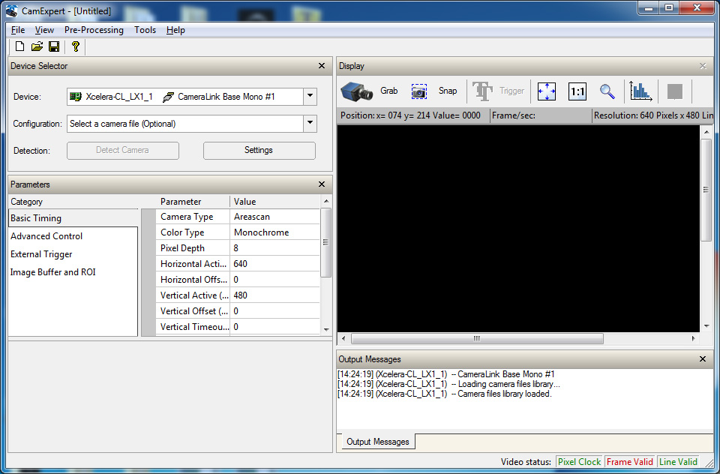Open the Tools menu
This screenshot has height=474, width=720.
point(145,30)
